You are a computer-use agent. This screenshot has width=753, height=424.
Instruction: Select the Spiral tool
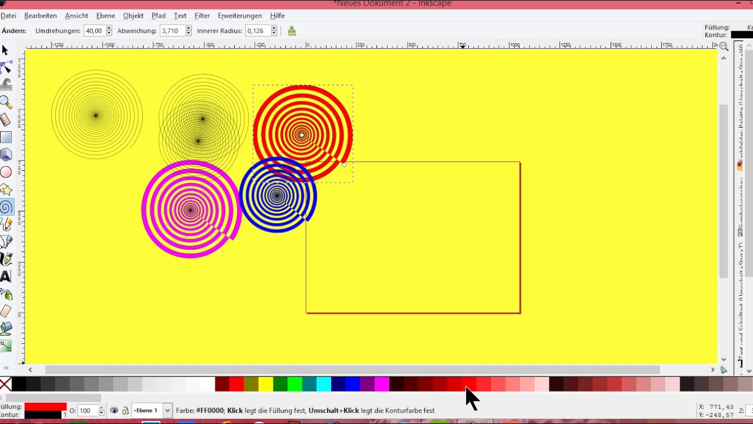[x=5, y=207]
